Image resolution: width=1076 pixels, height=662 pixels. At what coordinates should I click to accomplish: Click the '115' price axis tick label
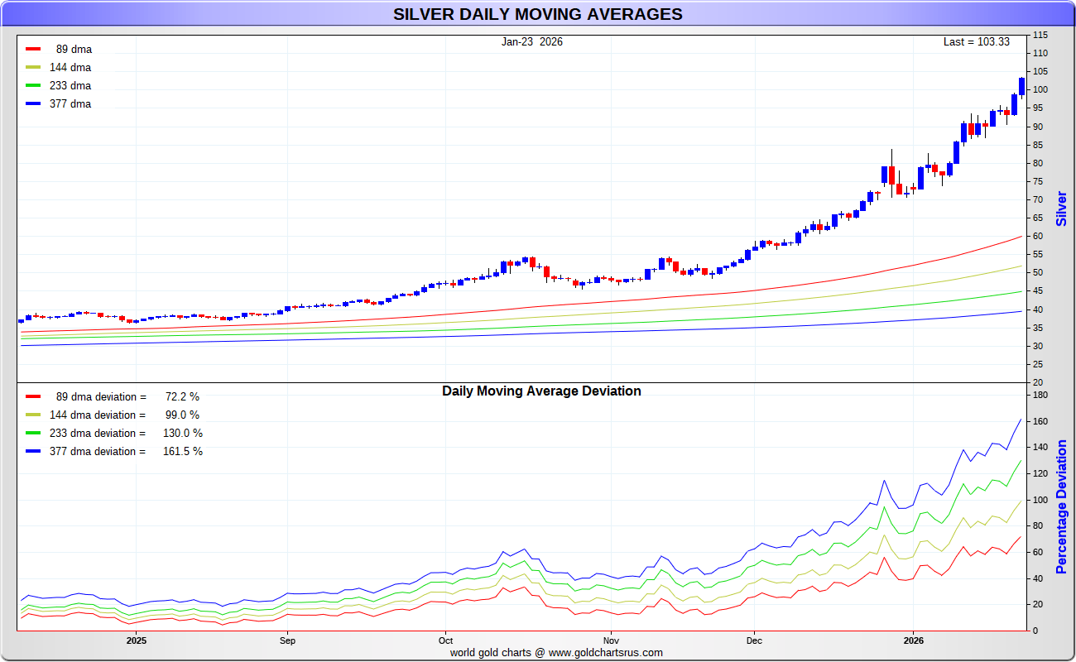[x=1040, y=35]
